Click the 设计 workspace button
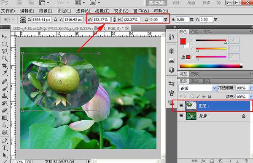Viewport: 253px width, 163px height. coord(176,3)
